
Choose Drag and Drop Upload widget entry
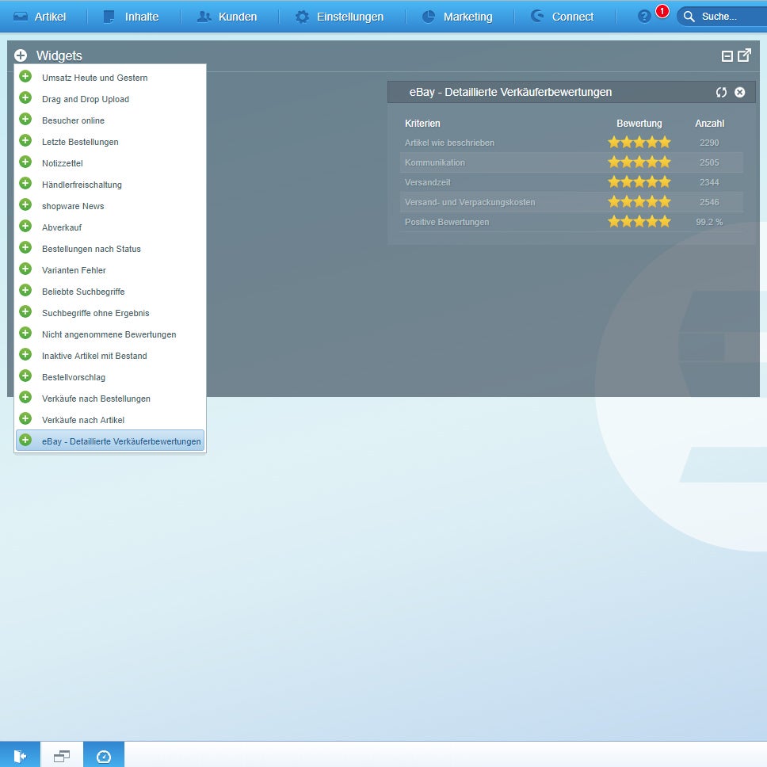110,99
